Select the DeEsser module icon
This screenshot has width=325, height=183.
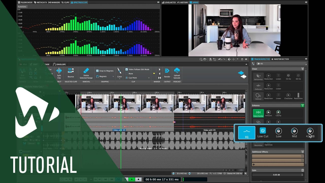pos(258,96)
